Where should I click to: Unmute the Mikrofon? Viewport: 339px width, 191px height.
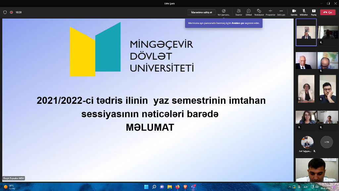[x=304, y=11]
